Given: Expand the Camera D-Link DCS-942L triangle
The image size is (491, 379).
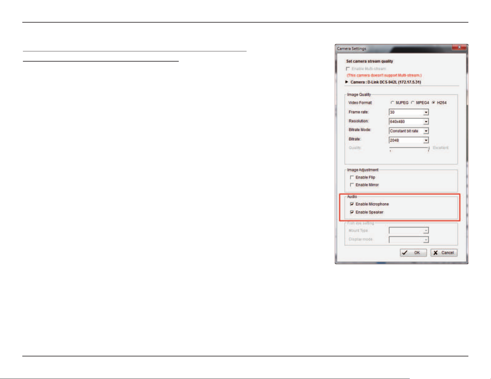Looking at the screenshot, I should pos(347,82).
